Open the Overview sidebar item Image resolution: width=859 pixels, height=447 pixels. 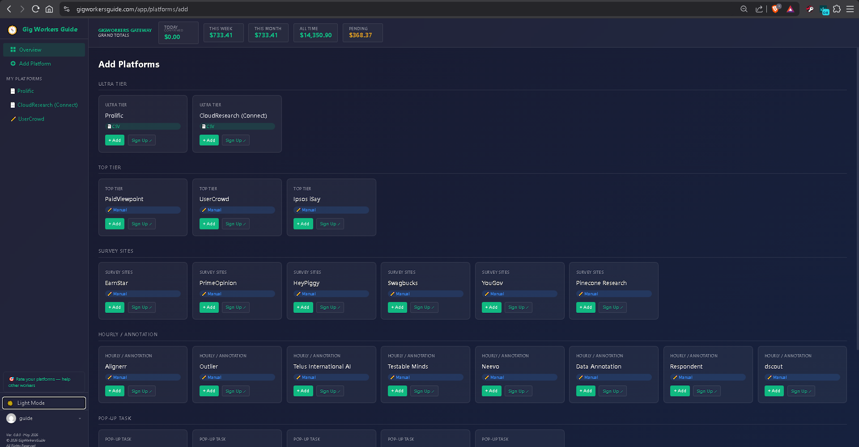(44, 50)
